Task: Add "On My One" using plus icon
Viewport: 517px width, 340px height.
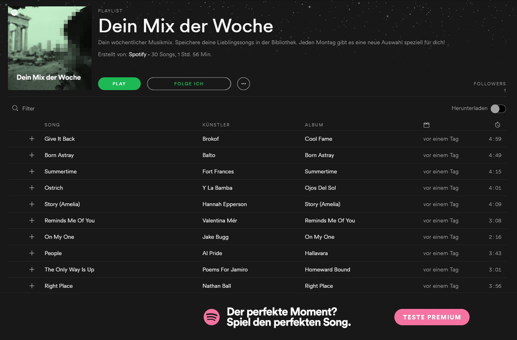Action: pos(32,237)
